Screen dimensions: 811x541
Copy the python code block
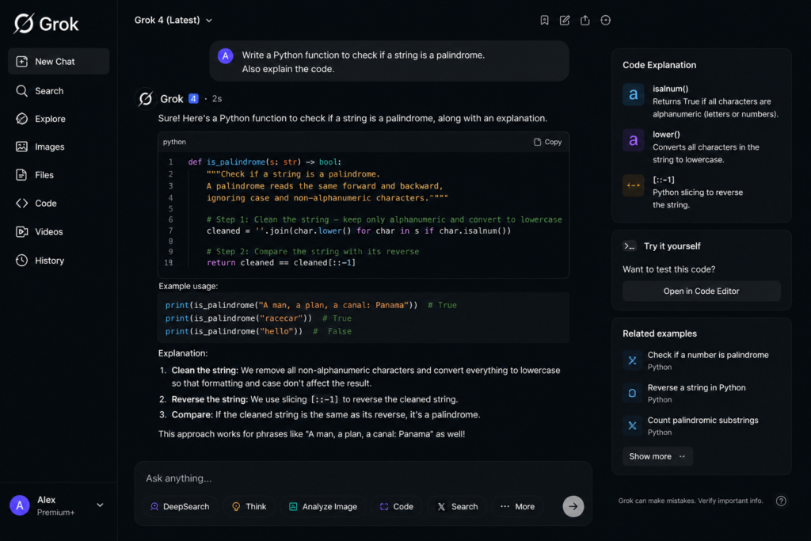tap(548, 142)
